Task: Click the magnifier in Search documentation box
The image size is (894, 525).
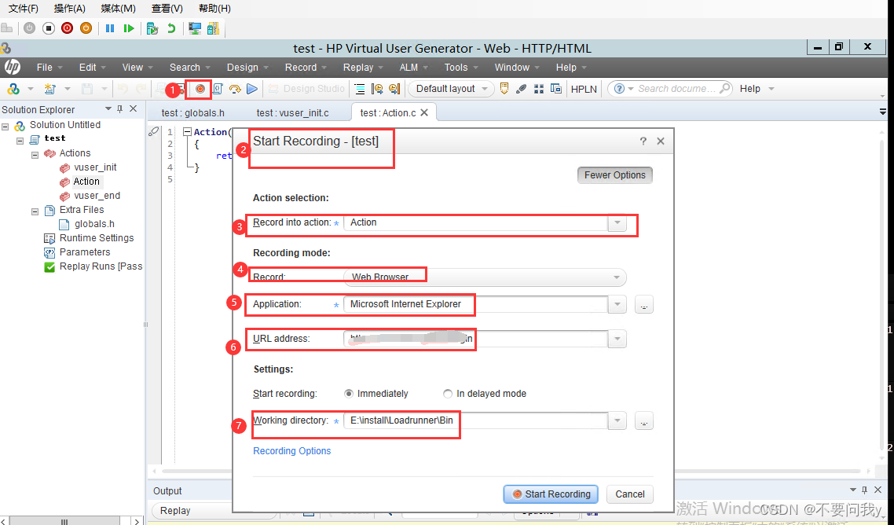Action: coord(724,89)
